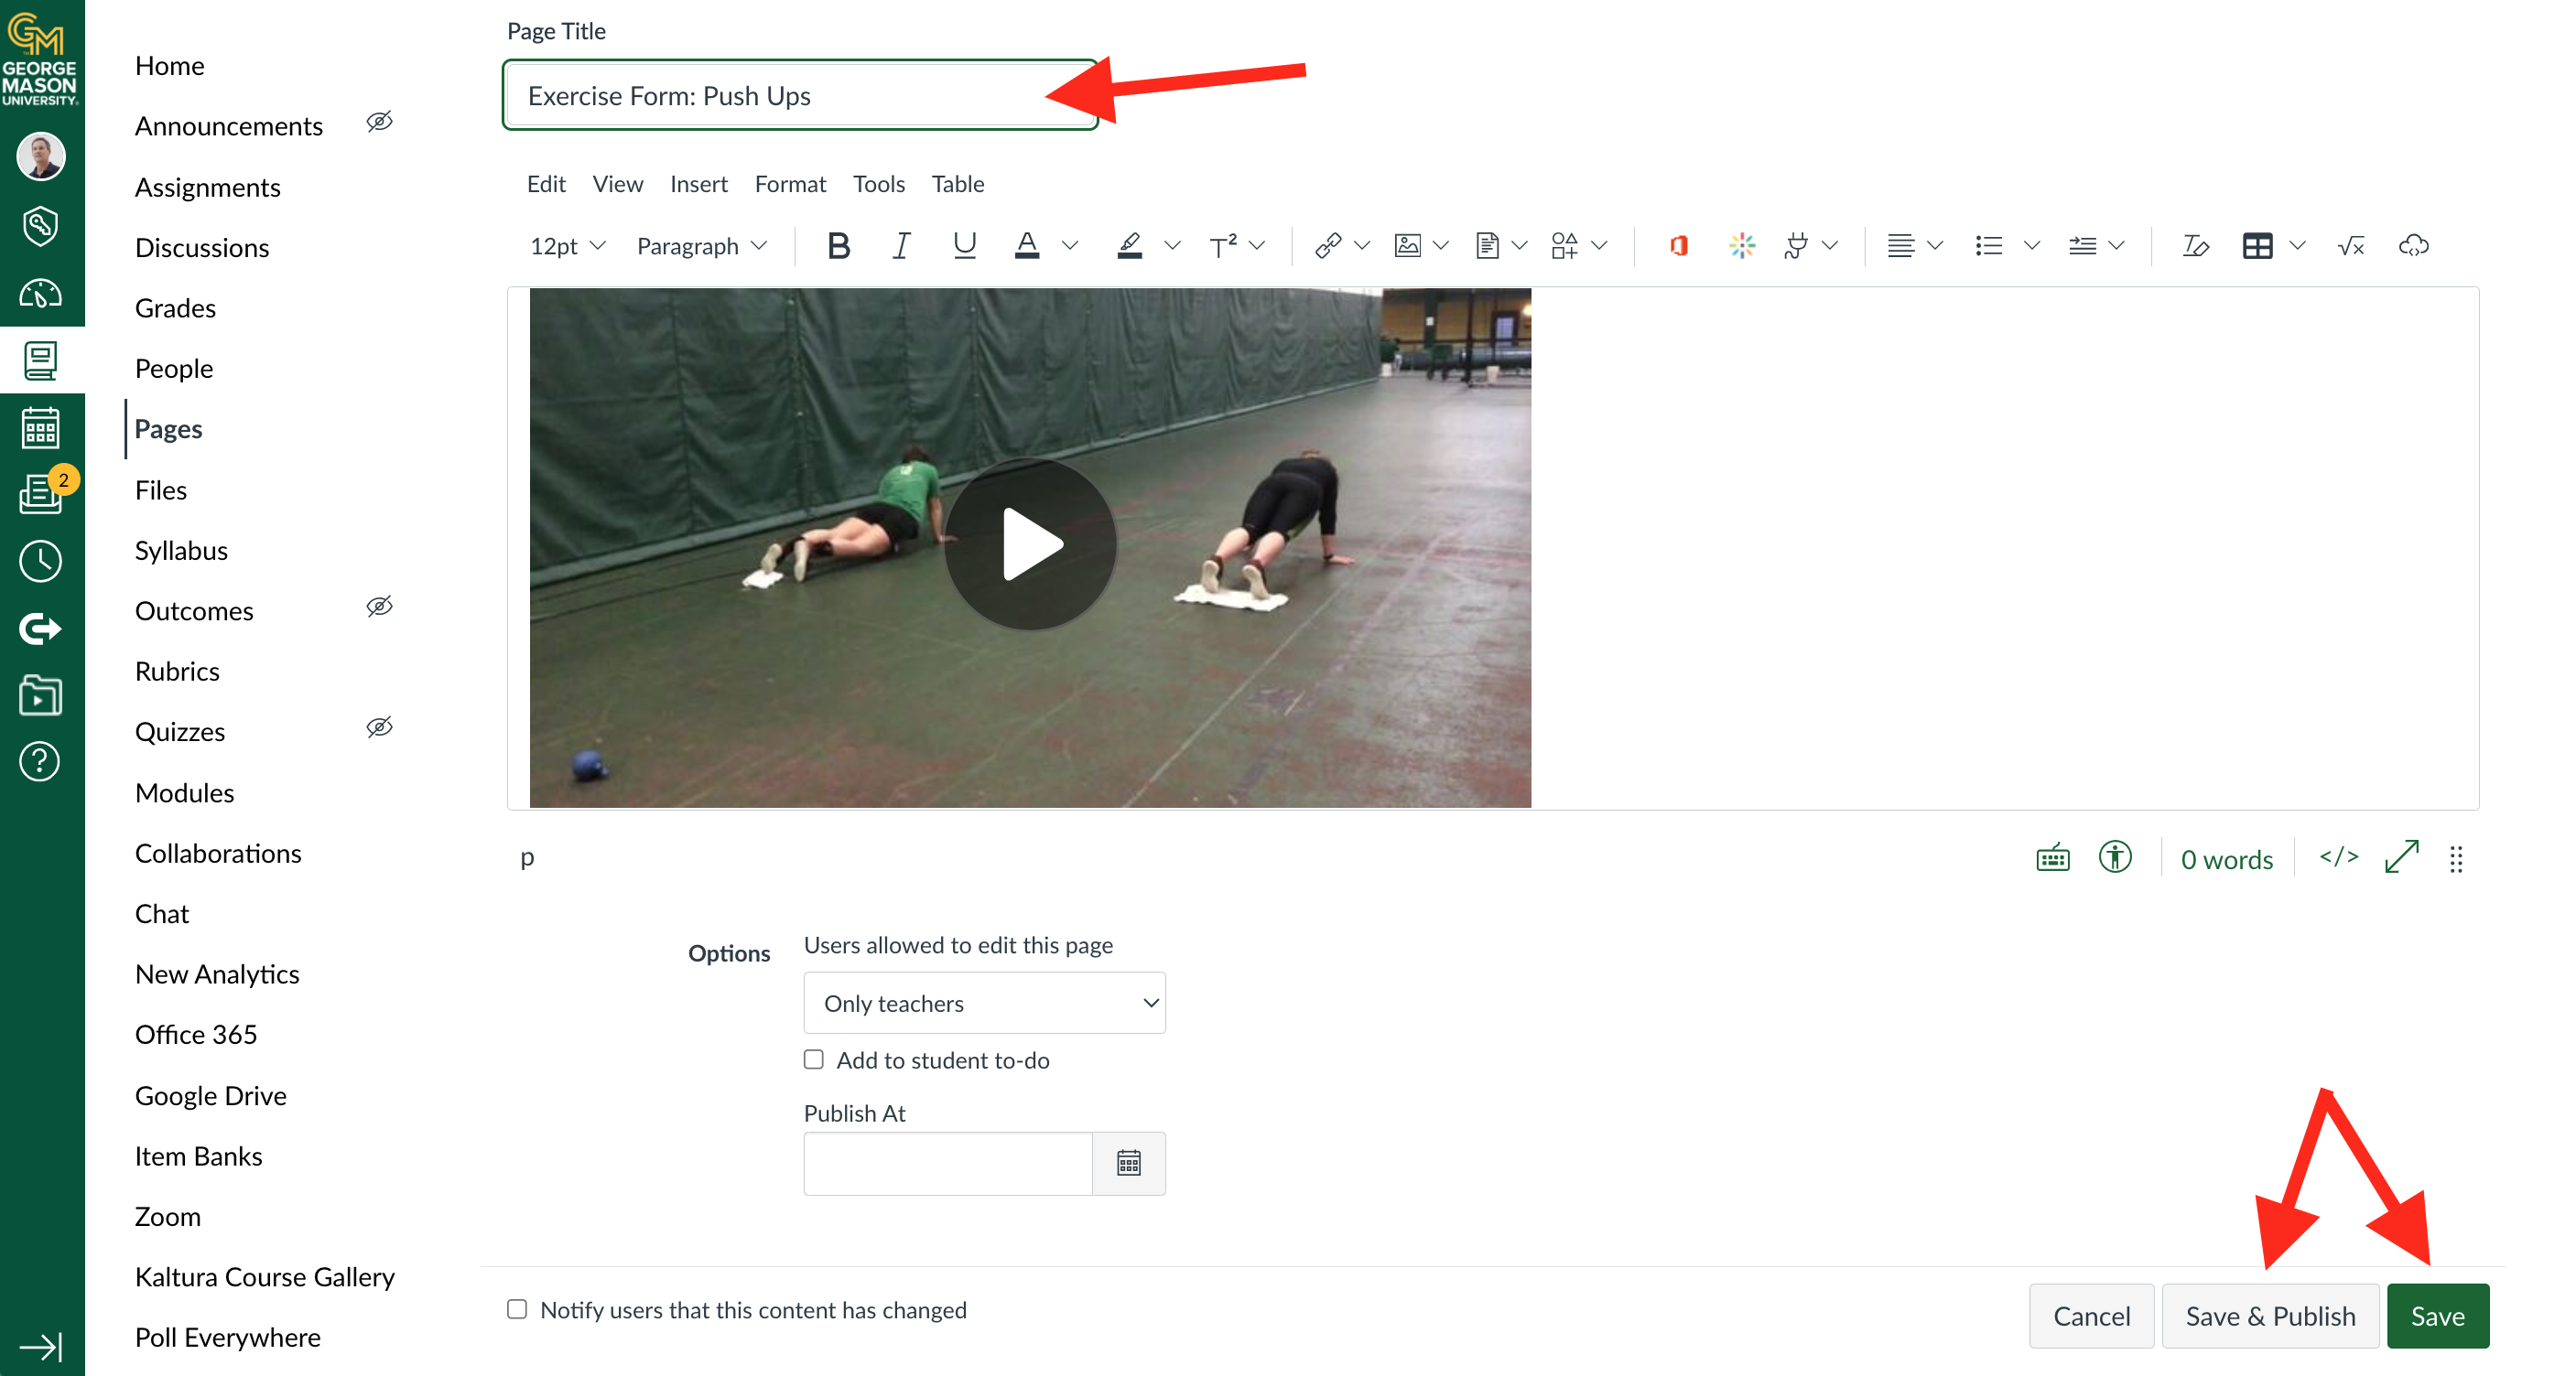Expand the Paragraph style dropdown
The image size is (2576, 1376).
click(x=701, y=246)
